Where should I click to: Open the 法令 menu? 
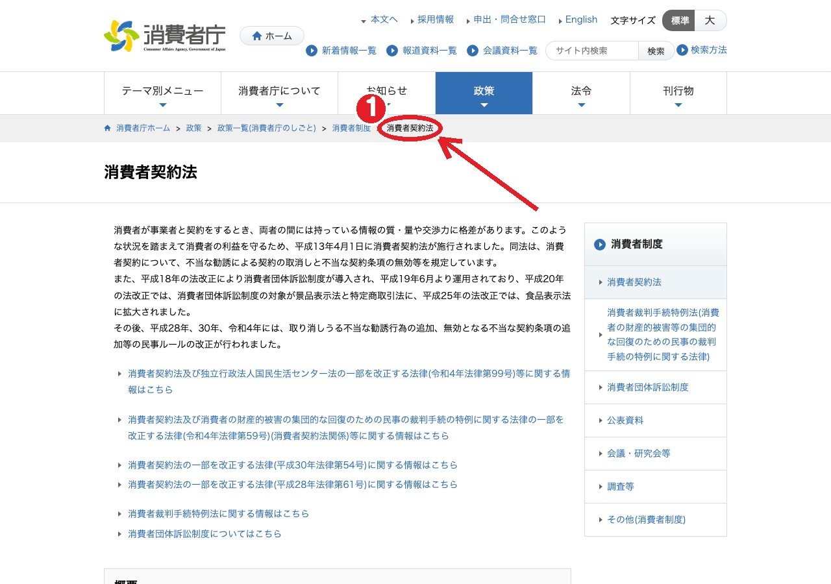[581, 93]
